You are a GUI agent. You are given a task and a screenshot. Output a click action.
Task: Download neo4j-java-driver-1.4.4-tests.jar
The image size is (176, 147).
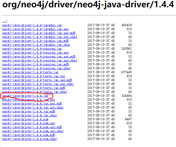[x=30, y=72]
